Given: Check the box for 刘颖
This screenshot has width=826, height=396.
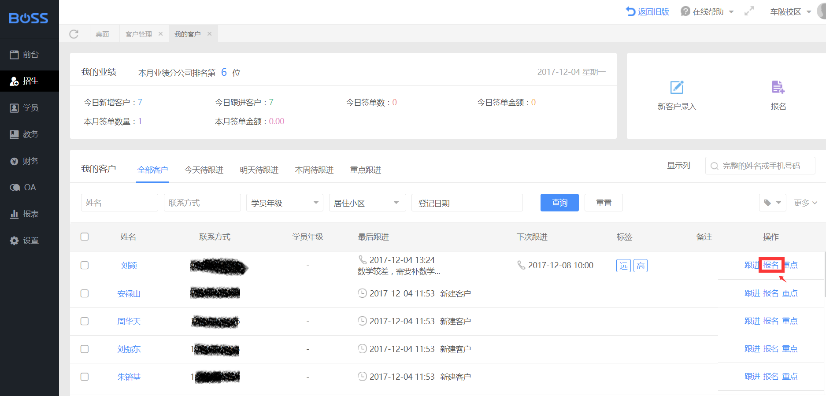Looking at the screenshot, I should click(x=85, y=265).
